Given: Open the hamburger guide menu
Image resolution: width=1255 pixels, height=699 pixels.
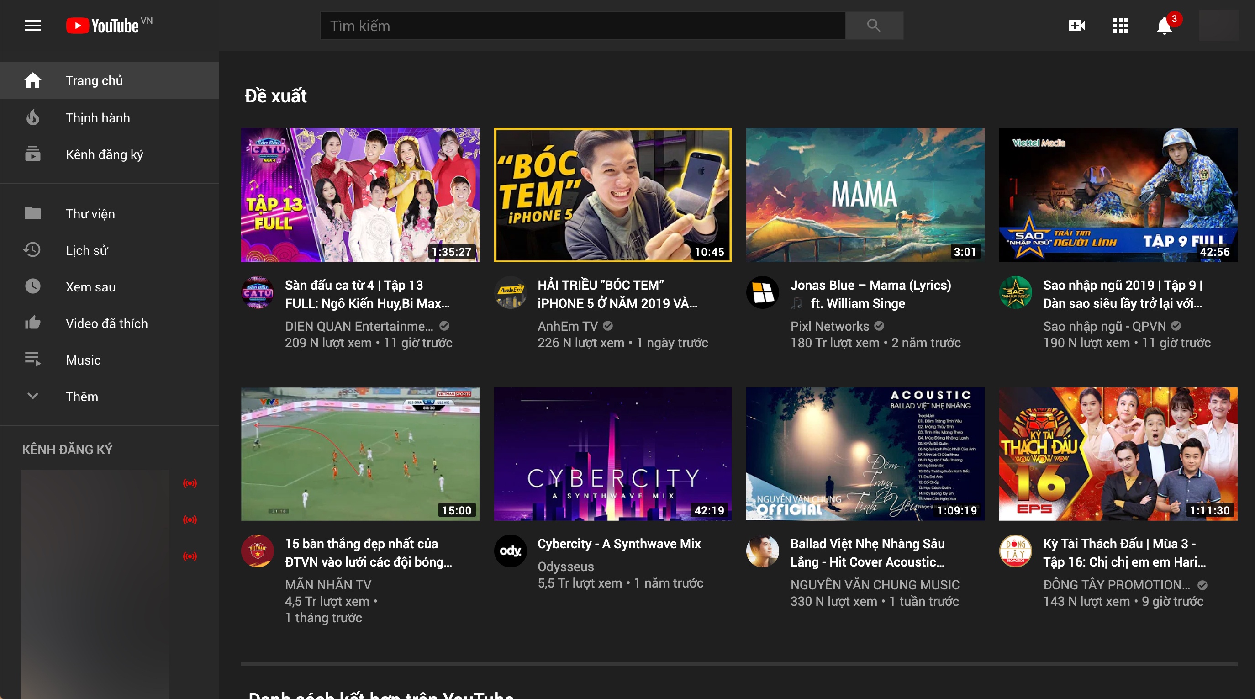Looking at the screenshot, I should [x=32, y=25].
